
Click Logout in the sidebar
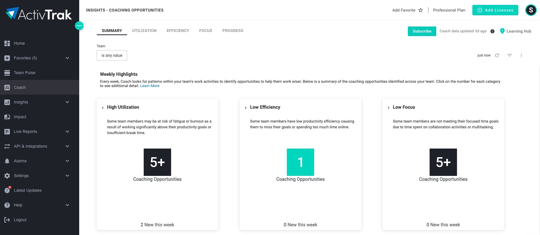point(40,220)
